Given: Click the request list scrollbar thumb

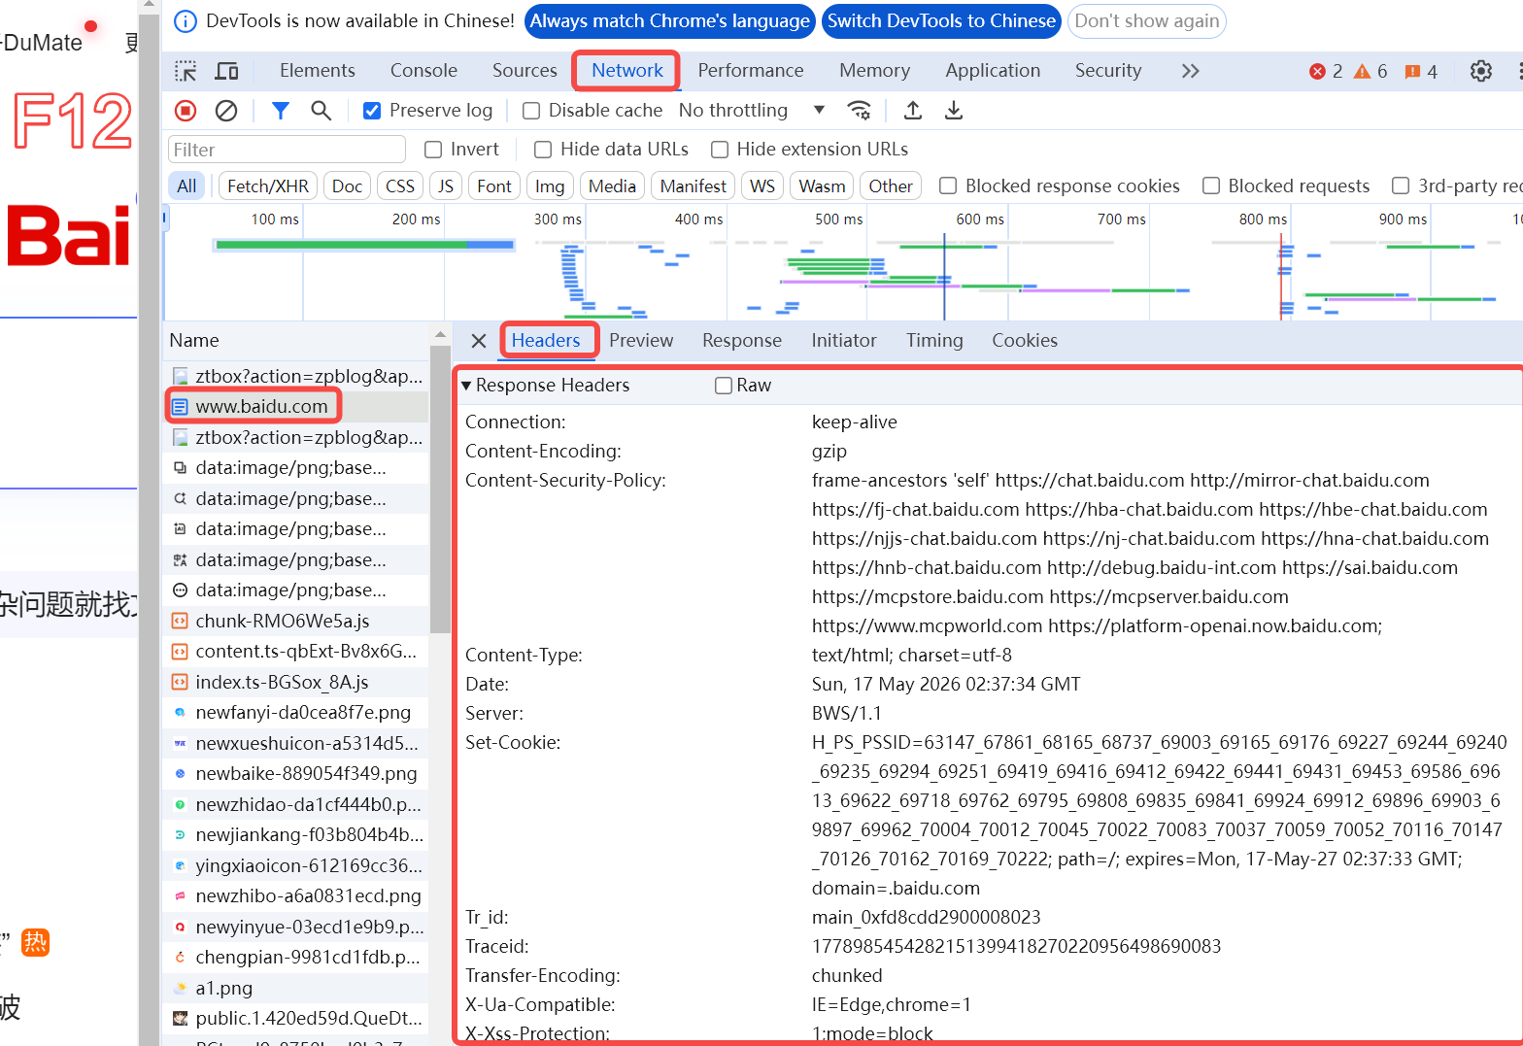Looking at the screenshot, I should [439, 488].
